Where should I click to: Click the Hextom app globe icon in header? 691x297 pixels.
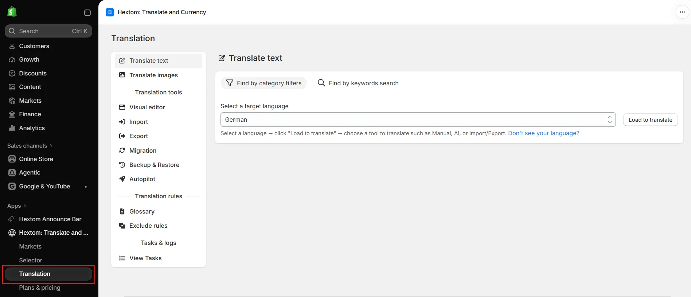(x=110, y=12)
